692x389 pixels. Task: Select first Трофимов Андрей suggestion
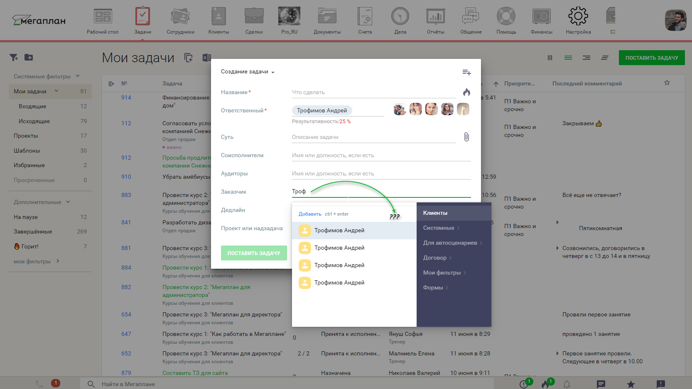coord(354,230)
